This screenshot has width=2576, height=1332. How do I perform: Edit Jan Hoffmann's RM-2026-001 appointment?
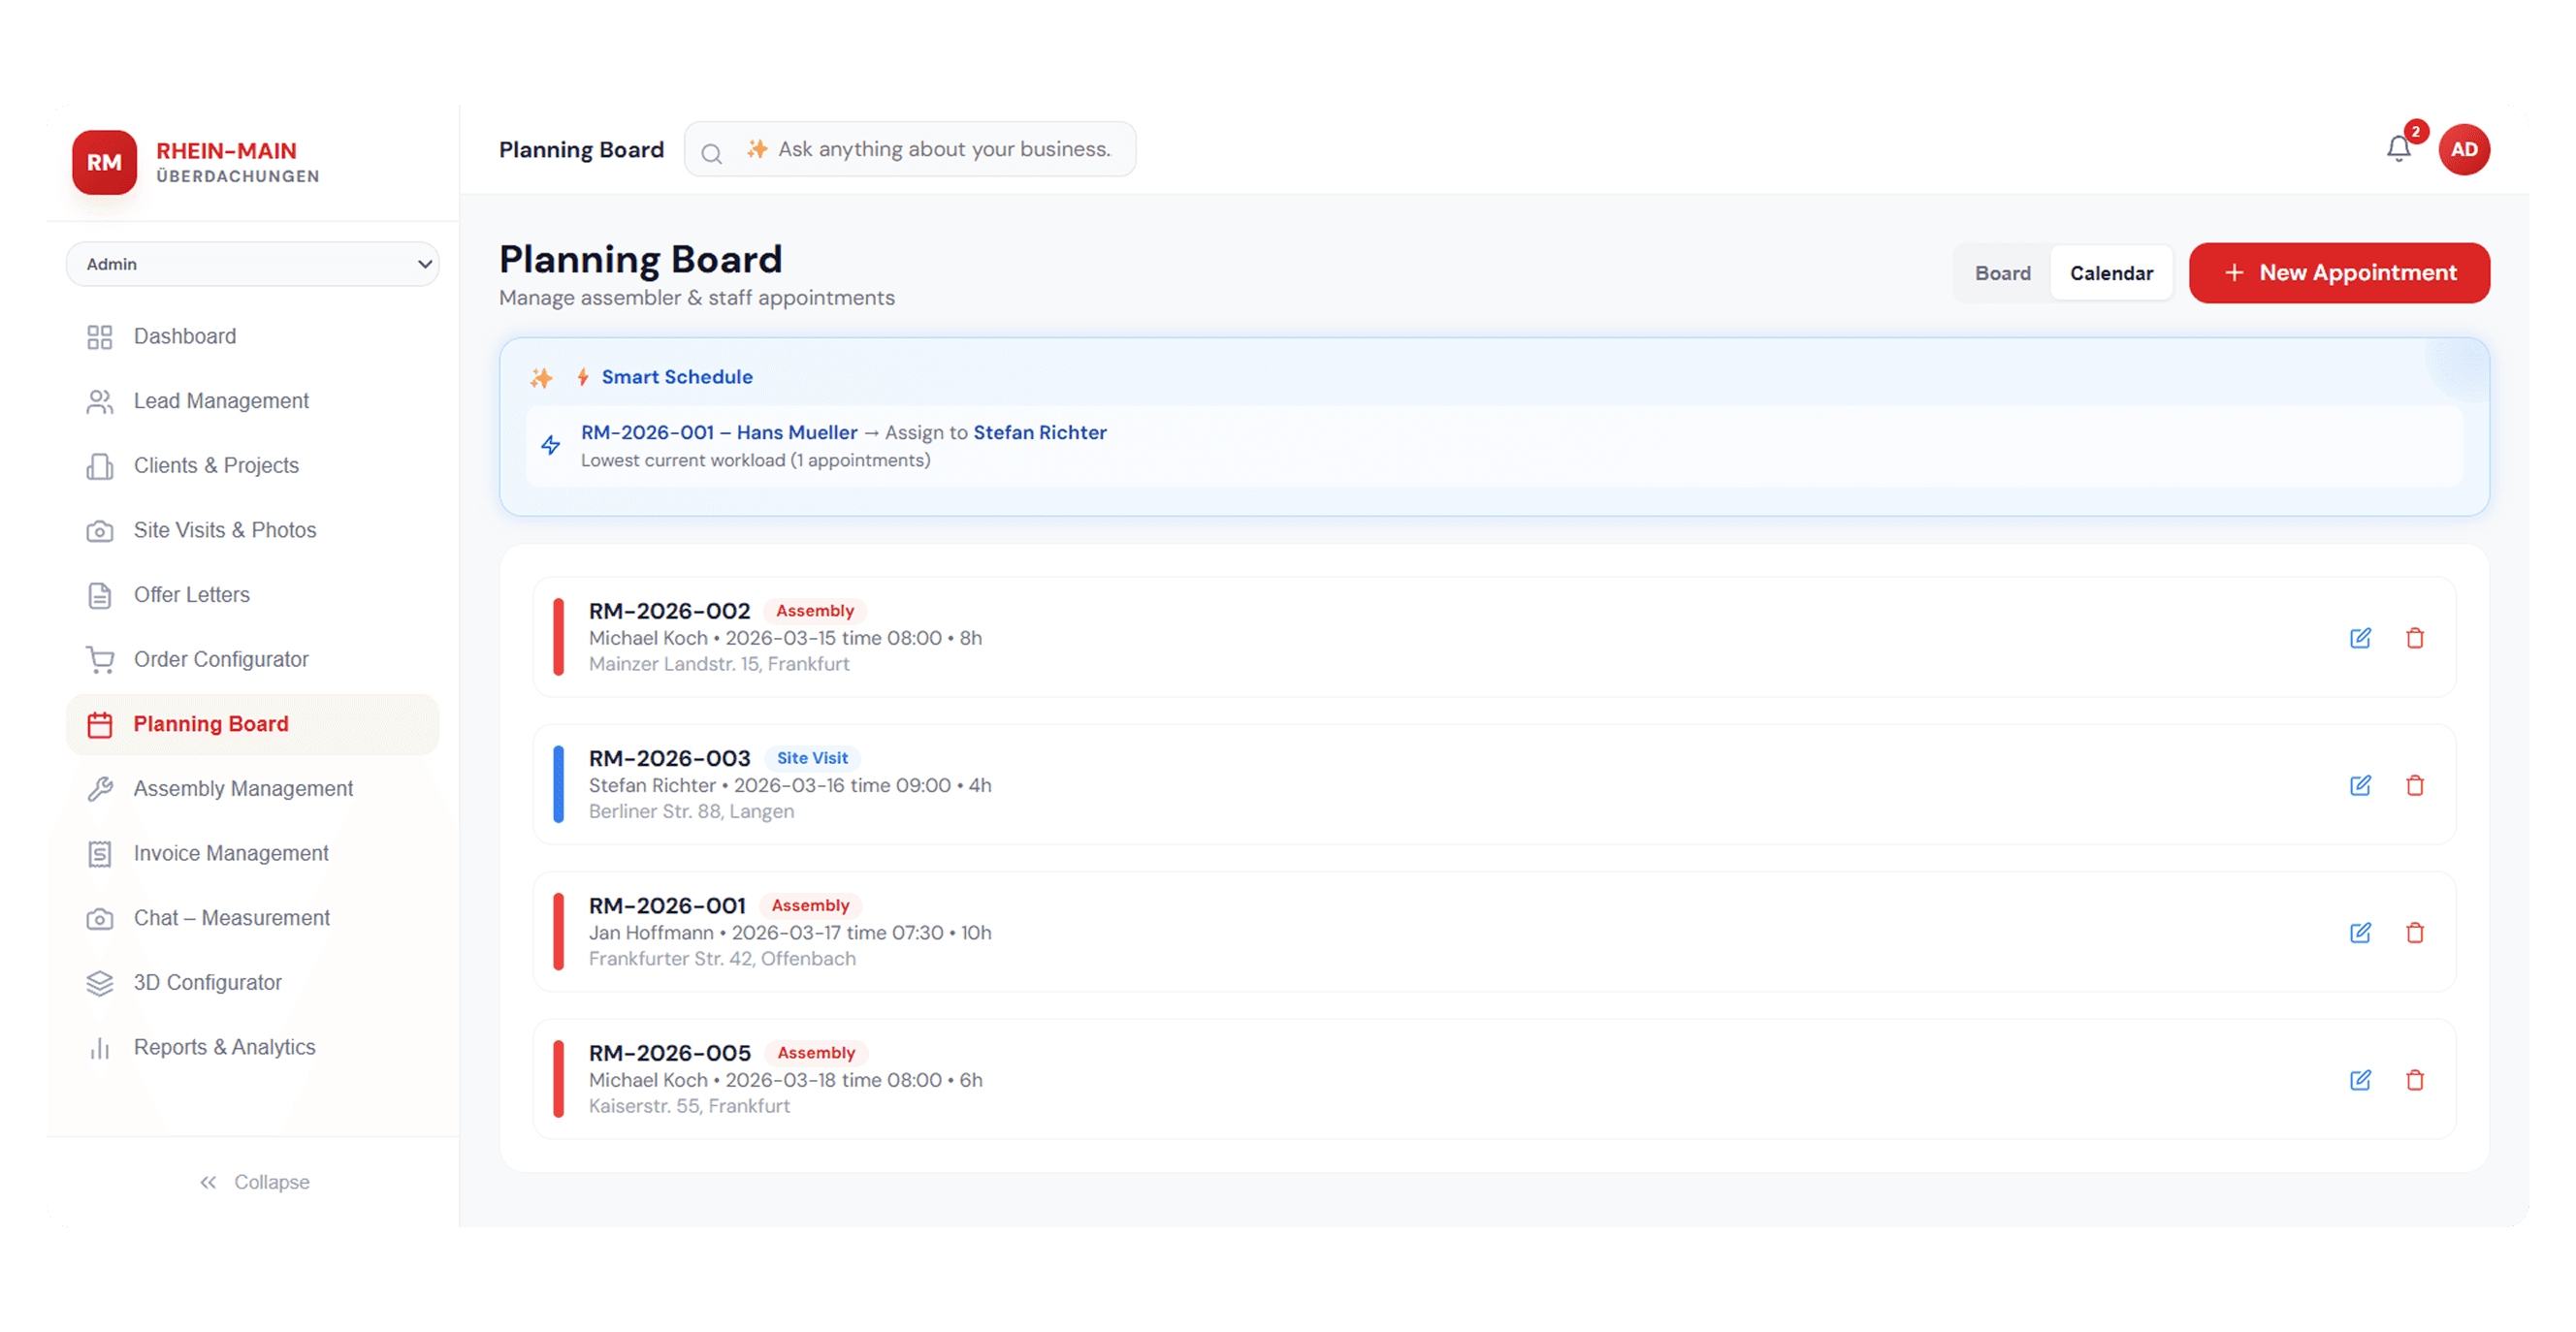[x=2360, y=933]
